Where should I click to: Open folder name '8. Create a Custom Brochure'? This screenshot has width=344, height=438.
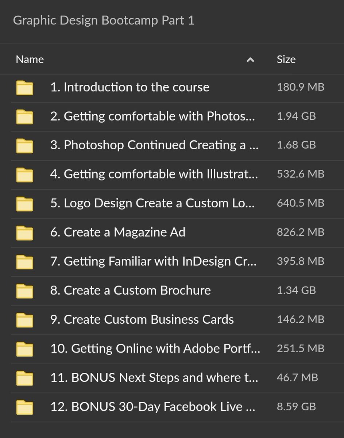click(131, 290)
